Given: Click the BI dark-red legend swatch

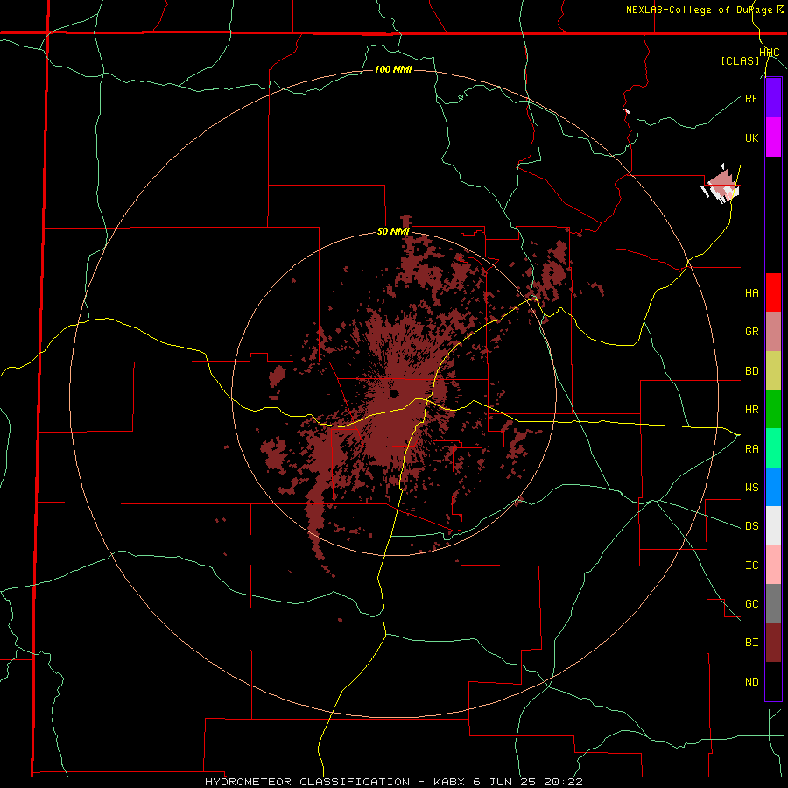Looking at the screenshot, I should tap(773, 643).
